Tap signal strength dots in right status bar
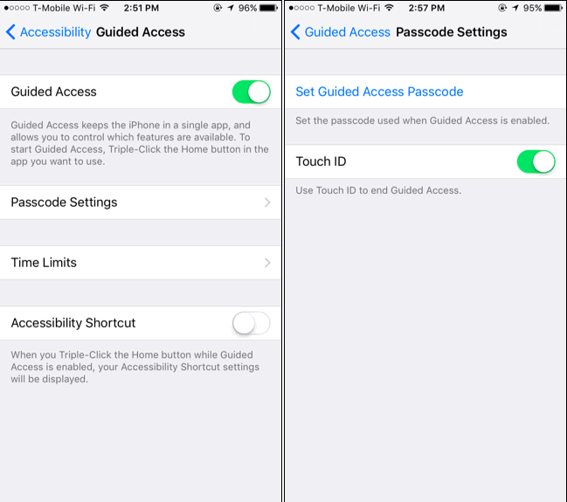The image size is (567, 502). click(x=301, y=8)
